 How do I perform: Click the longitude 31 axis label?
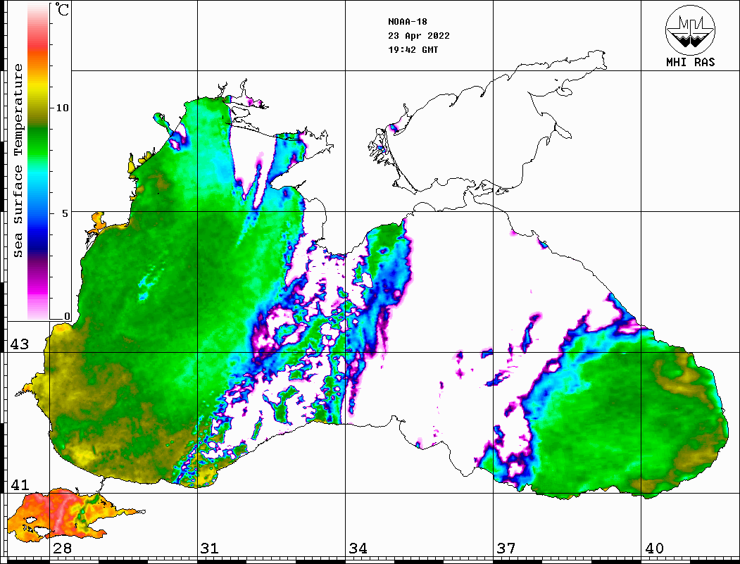[209, 549]
